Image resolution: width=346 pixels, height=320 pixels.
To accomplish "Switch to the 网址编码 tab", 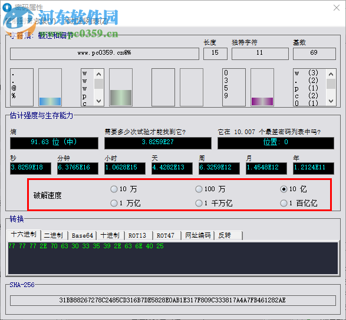I will point(197,235).
